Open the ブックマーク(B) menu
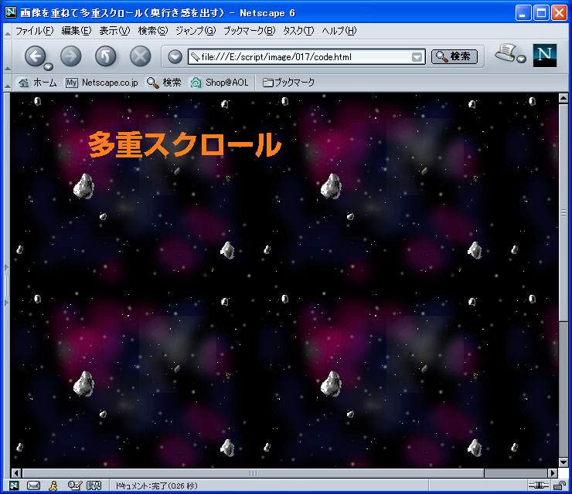 tap(249, 31)
